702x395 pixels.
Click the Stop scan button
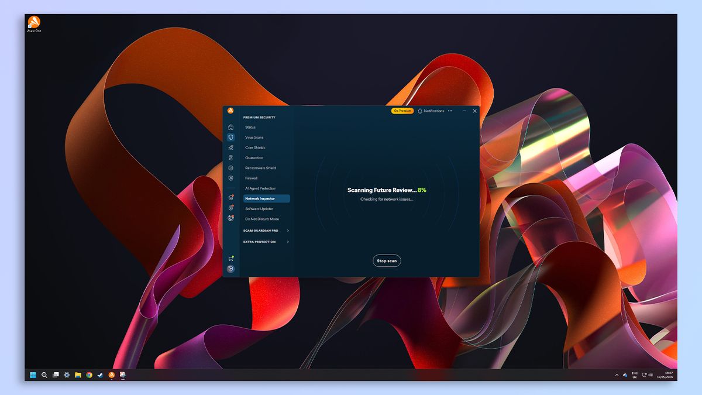coord(387,261)
